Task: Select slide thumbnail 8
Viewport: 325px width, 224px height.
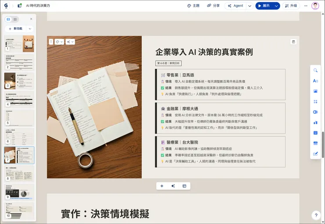Action: [19, 174]
